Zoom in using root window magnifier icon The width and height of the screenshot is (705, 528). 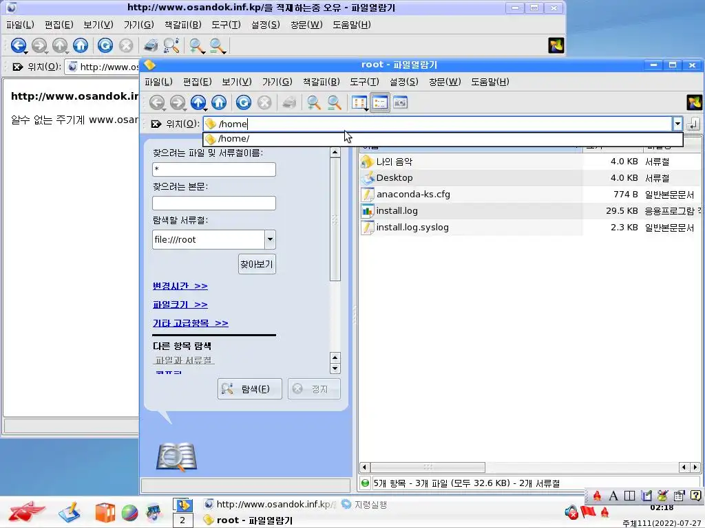click(313, 103)
